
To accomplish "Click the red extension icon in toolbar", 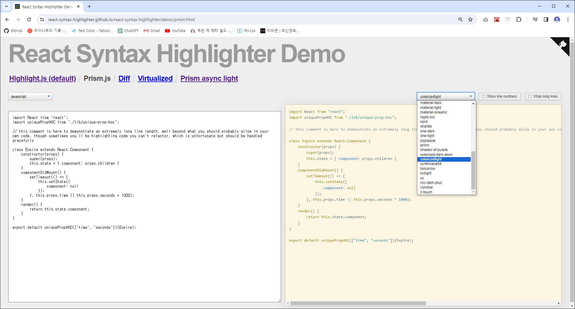I will coord(497,20).
